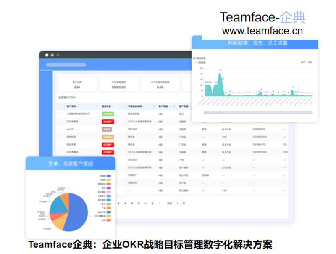This screenshot has width=336, height=254.
Task: Open the 跟进状态 column filter funnel
Action: pyautogui.click(x=123, y=106)
